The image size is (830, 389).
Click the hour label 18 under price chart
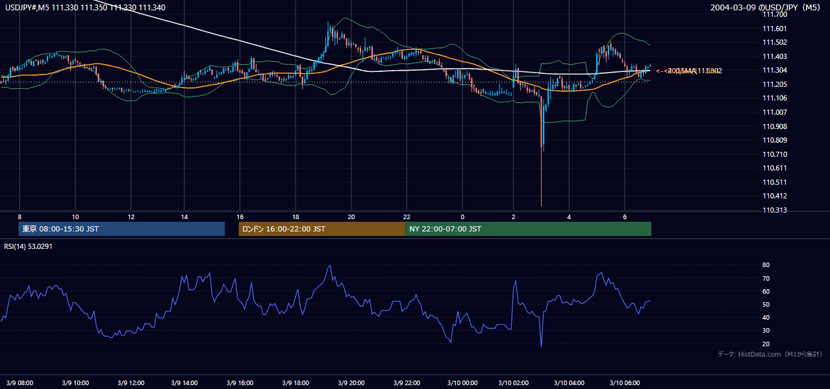coord(296,217)
